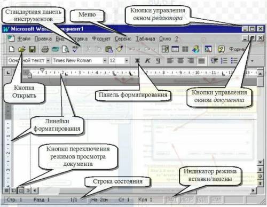Jump to previous page double-arrow button
267x207 pixels.
pos(260,170)
